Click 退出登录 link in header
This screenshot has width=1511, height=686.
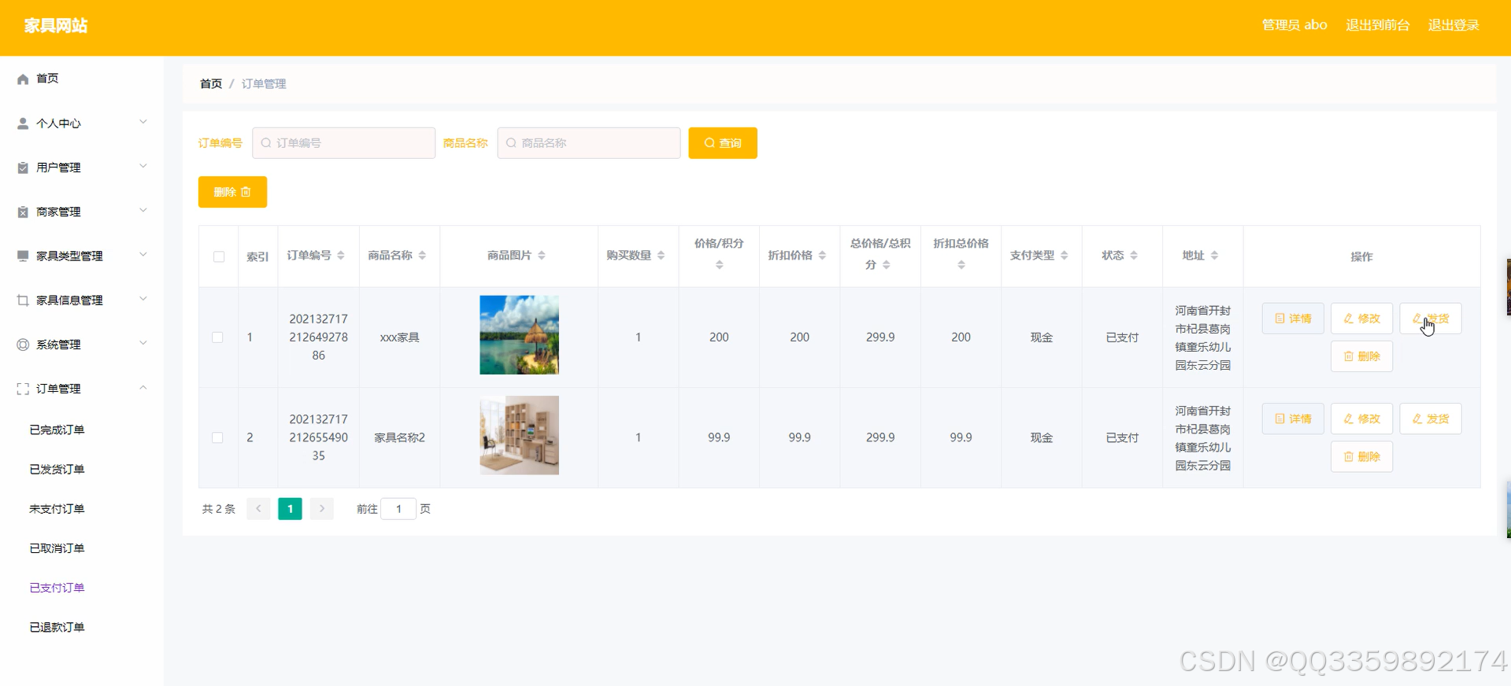coord(1454,25)
